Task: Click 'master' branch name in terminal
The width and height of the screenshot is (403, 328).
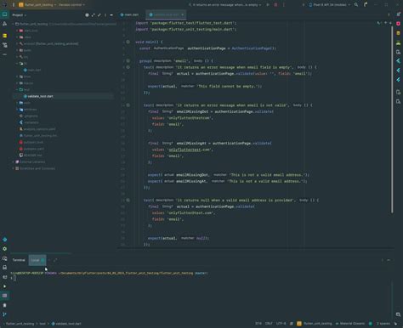Action: (x=201, y=273)
